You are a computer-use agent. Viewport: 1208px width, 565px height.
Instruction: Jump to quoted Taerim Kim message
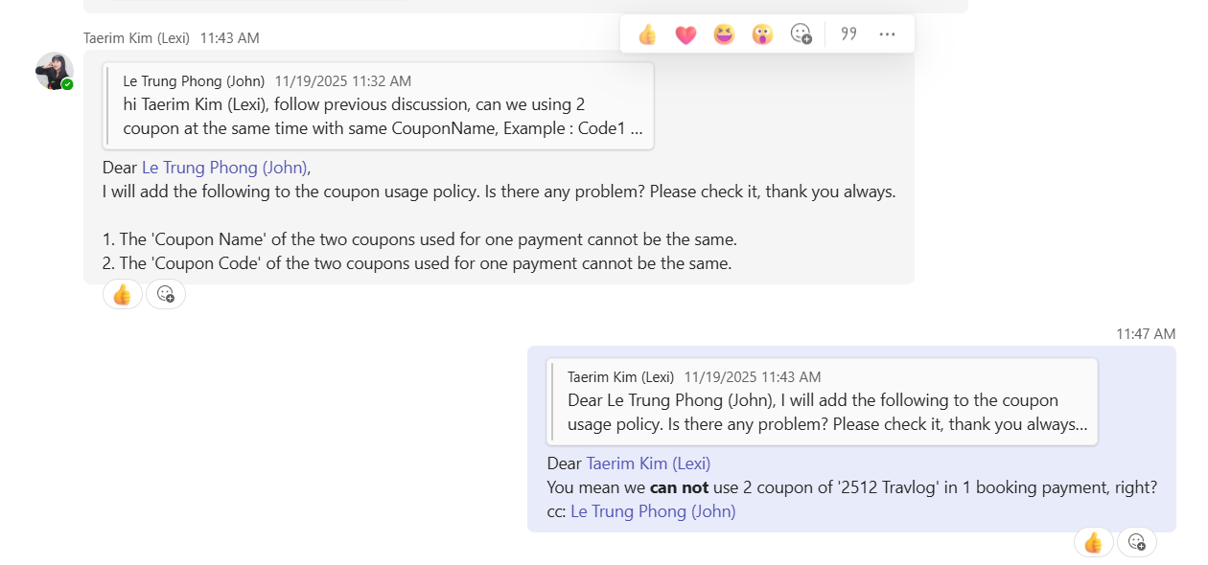point(822,401)
